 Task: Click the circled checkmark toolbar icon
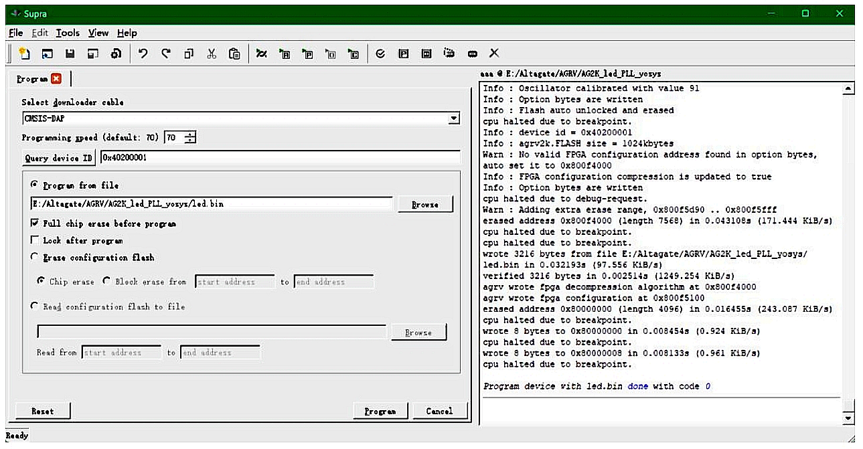(x=381, y=53)
